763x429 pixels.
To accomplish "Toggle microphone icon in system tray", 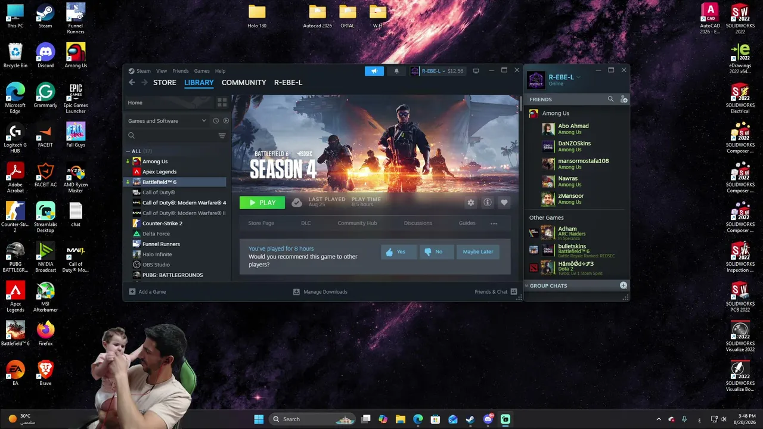I will (684, 419).
